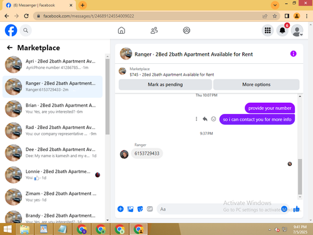
Task: Click Ranger listing thumbnail in chat header
Action: click(x=126, y=54)
